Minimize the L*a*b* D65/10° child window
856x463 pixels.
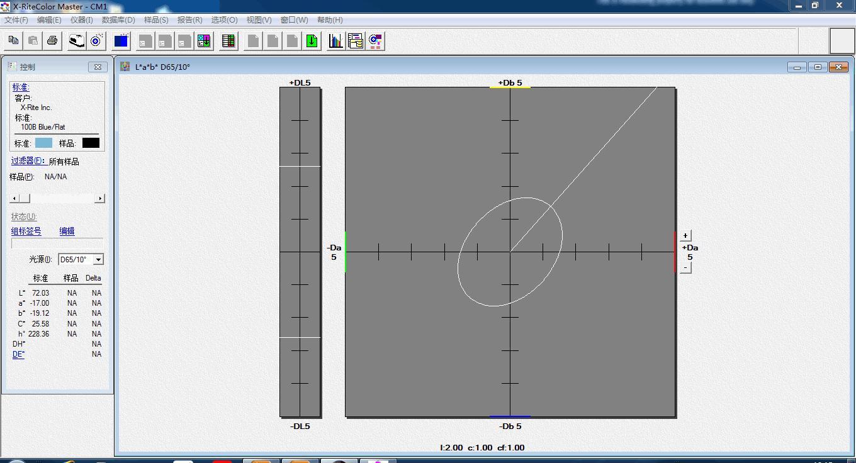(x=797, y=67)
